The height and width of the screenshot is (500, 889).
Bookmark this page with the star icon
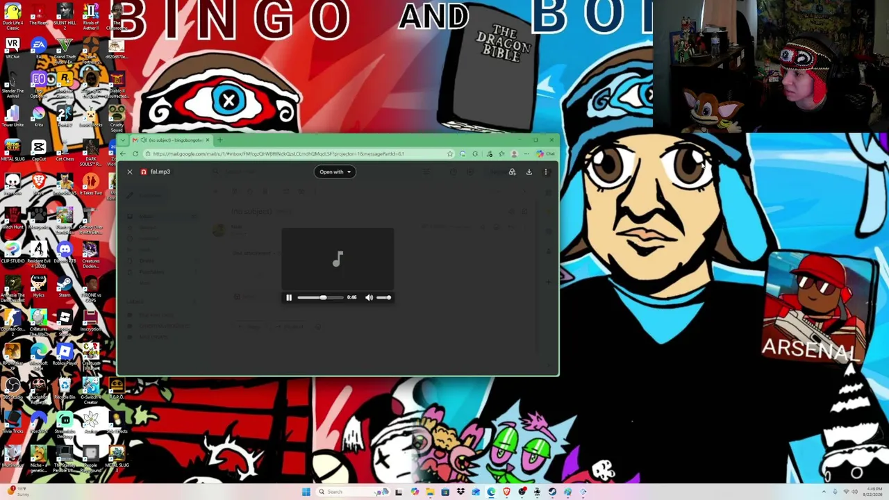450,153
